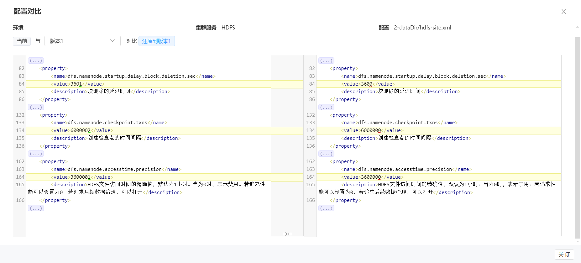The width and height of the screenshot is (581, 263).
Task: Click line number 84 in left gutter
Action: point(21,84)
